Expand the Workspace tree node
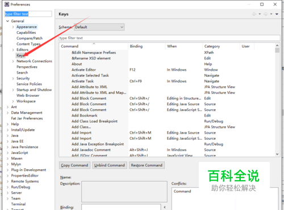This screenshot has width=284, height=210. coord(13,101)
